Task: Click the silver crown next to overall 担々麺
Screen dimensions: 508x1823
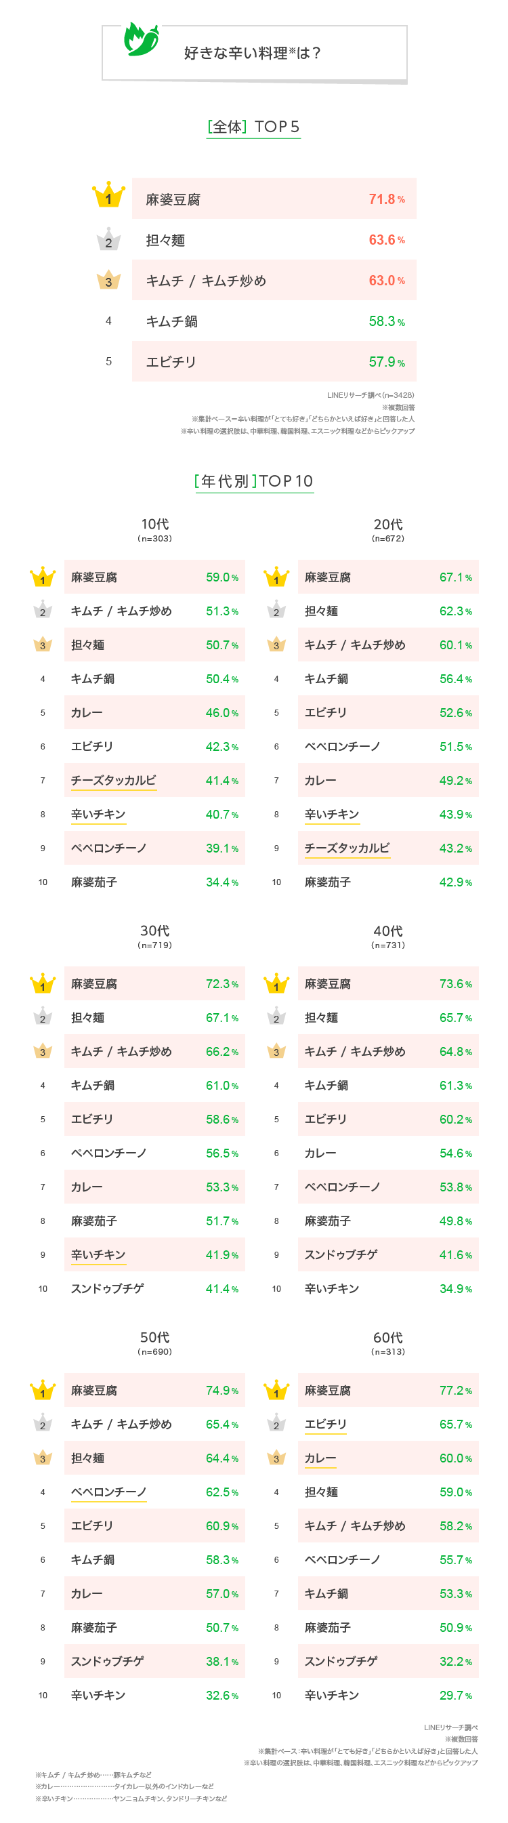Action: (x=108, y=239)
